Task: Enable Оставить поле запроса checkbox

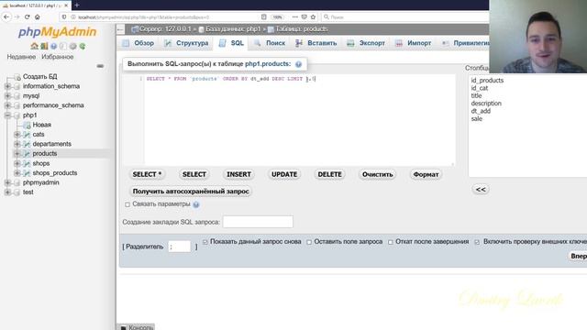Action: coord(309,242)
